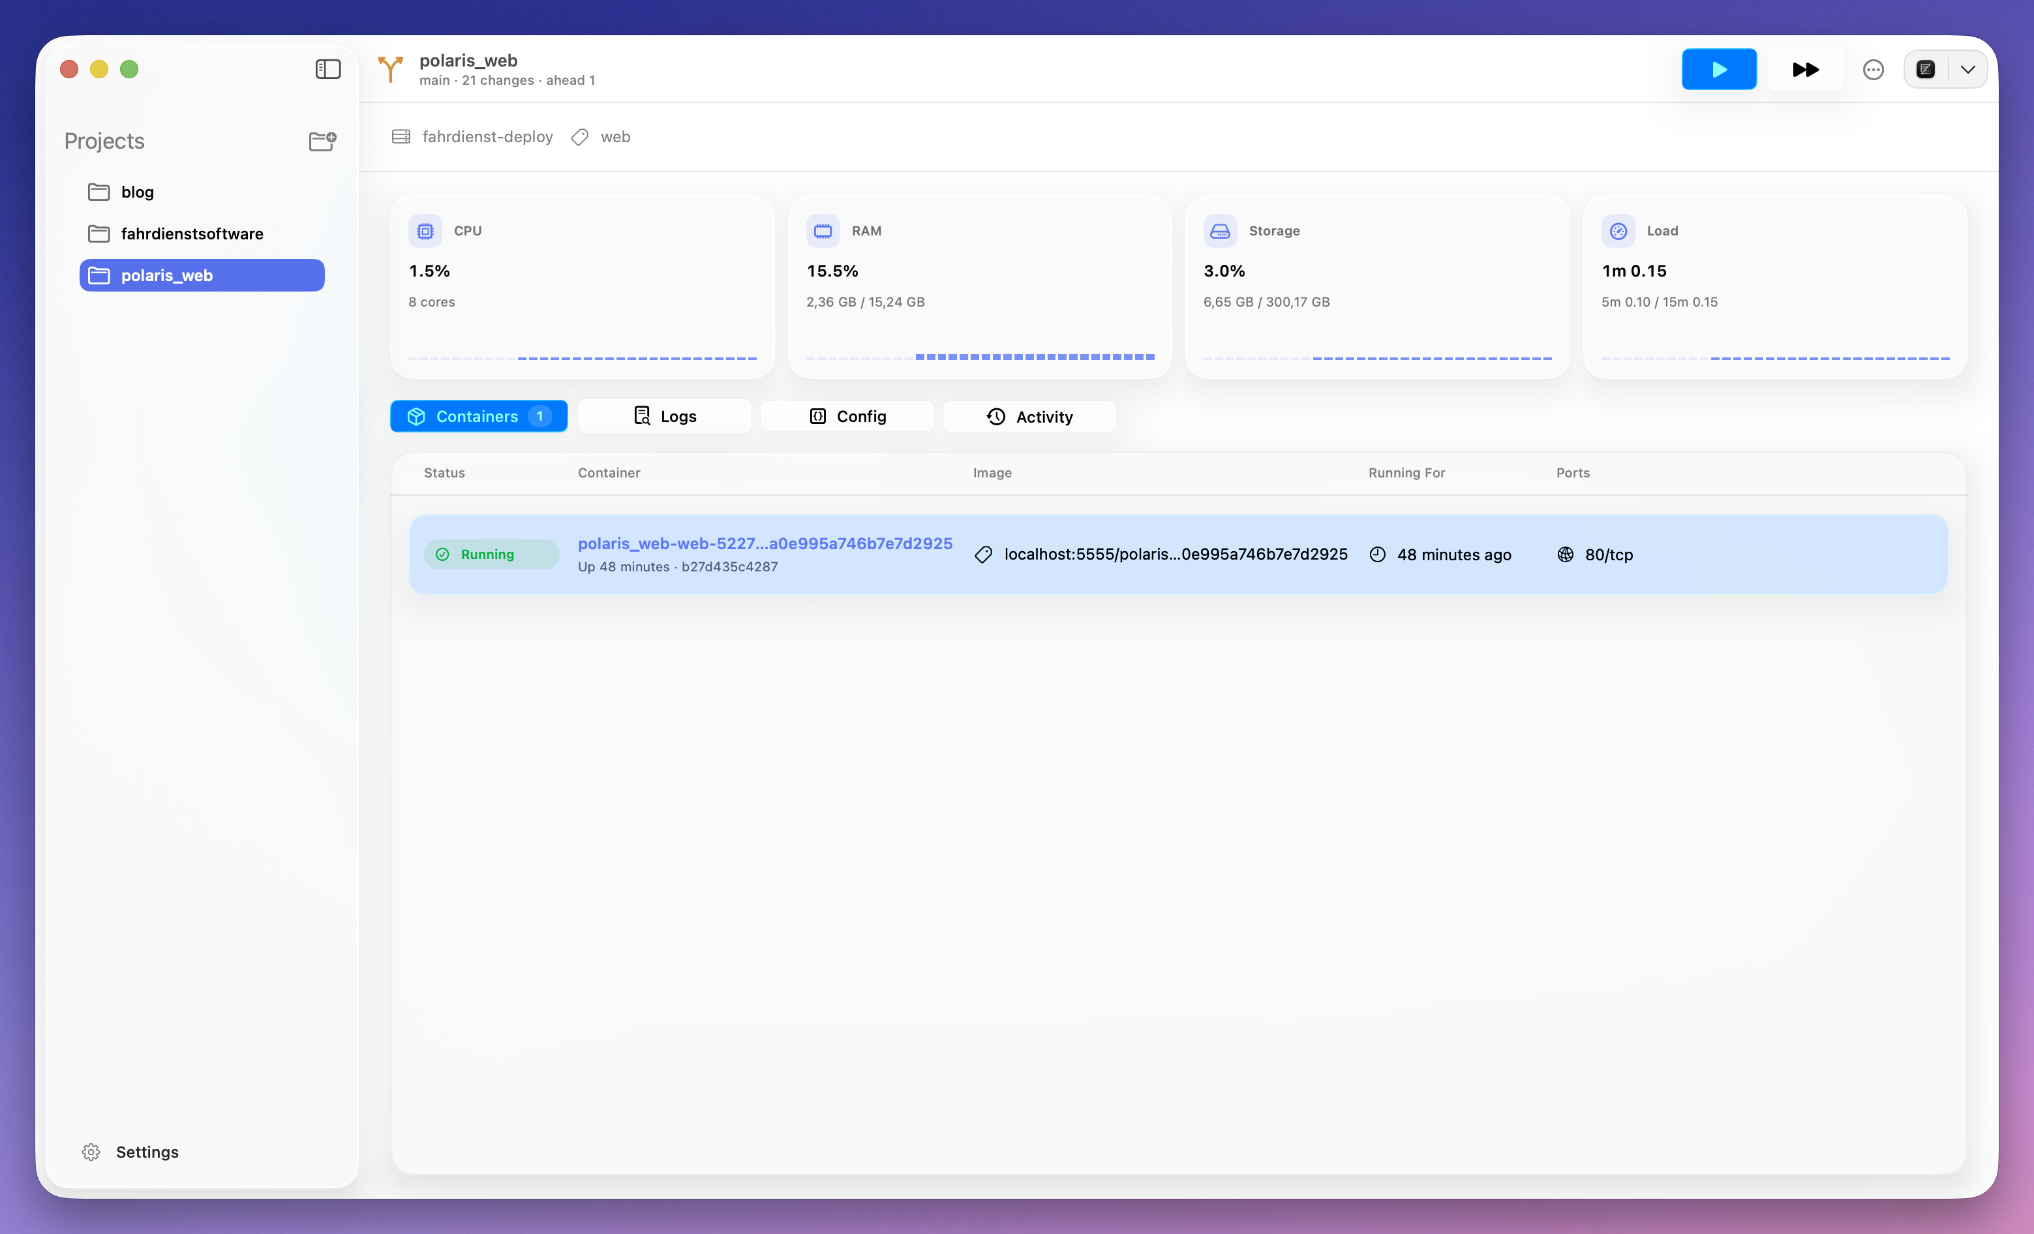Screen dimensions: 2034x1234
Task: Expand the editor chooser dropdown arrow
Action: [1968, 69]
